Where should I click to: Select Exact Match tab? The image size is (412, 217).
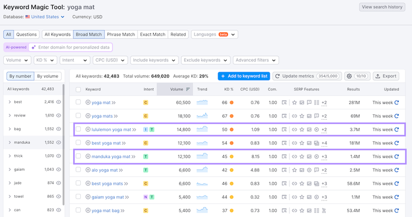click(153, 35)
